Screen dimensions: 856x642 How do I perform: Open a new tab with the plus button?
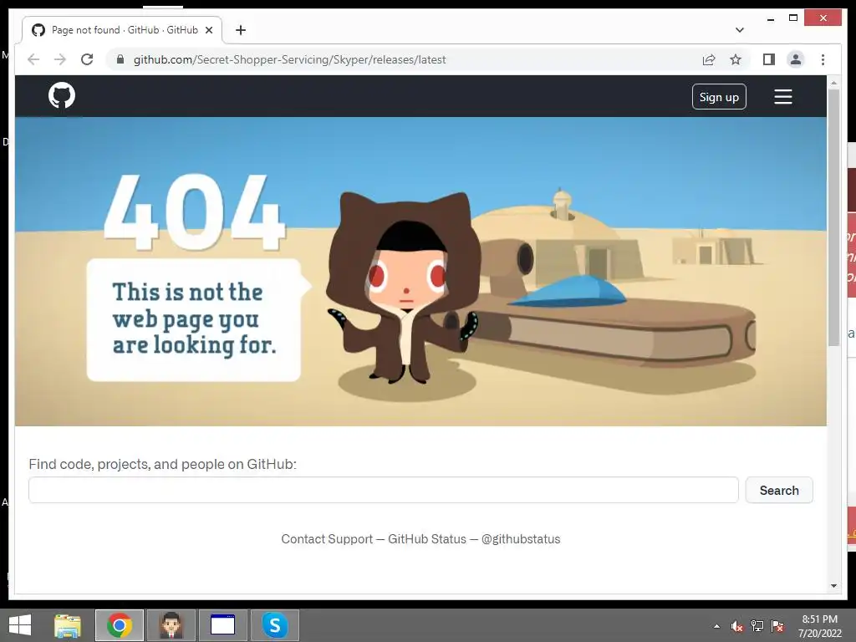[x=241, y=30]
